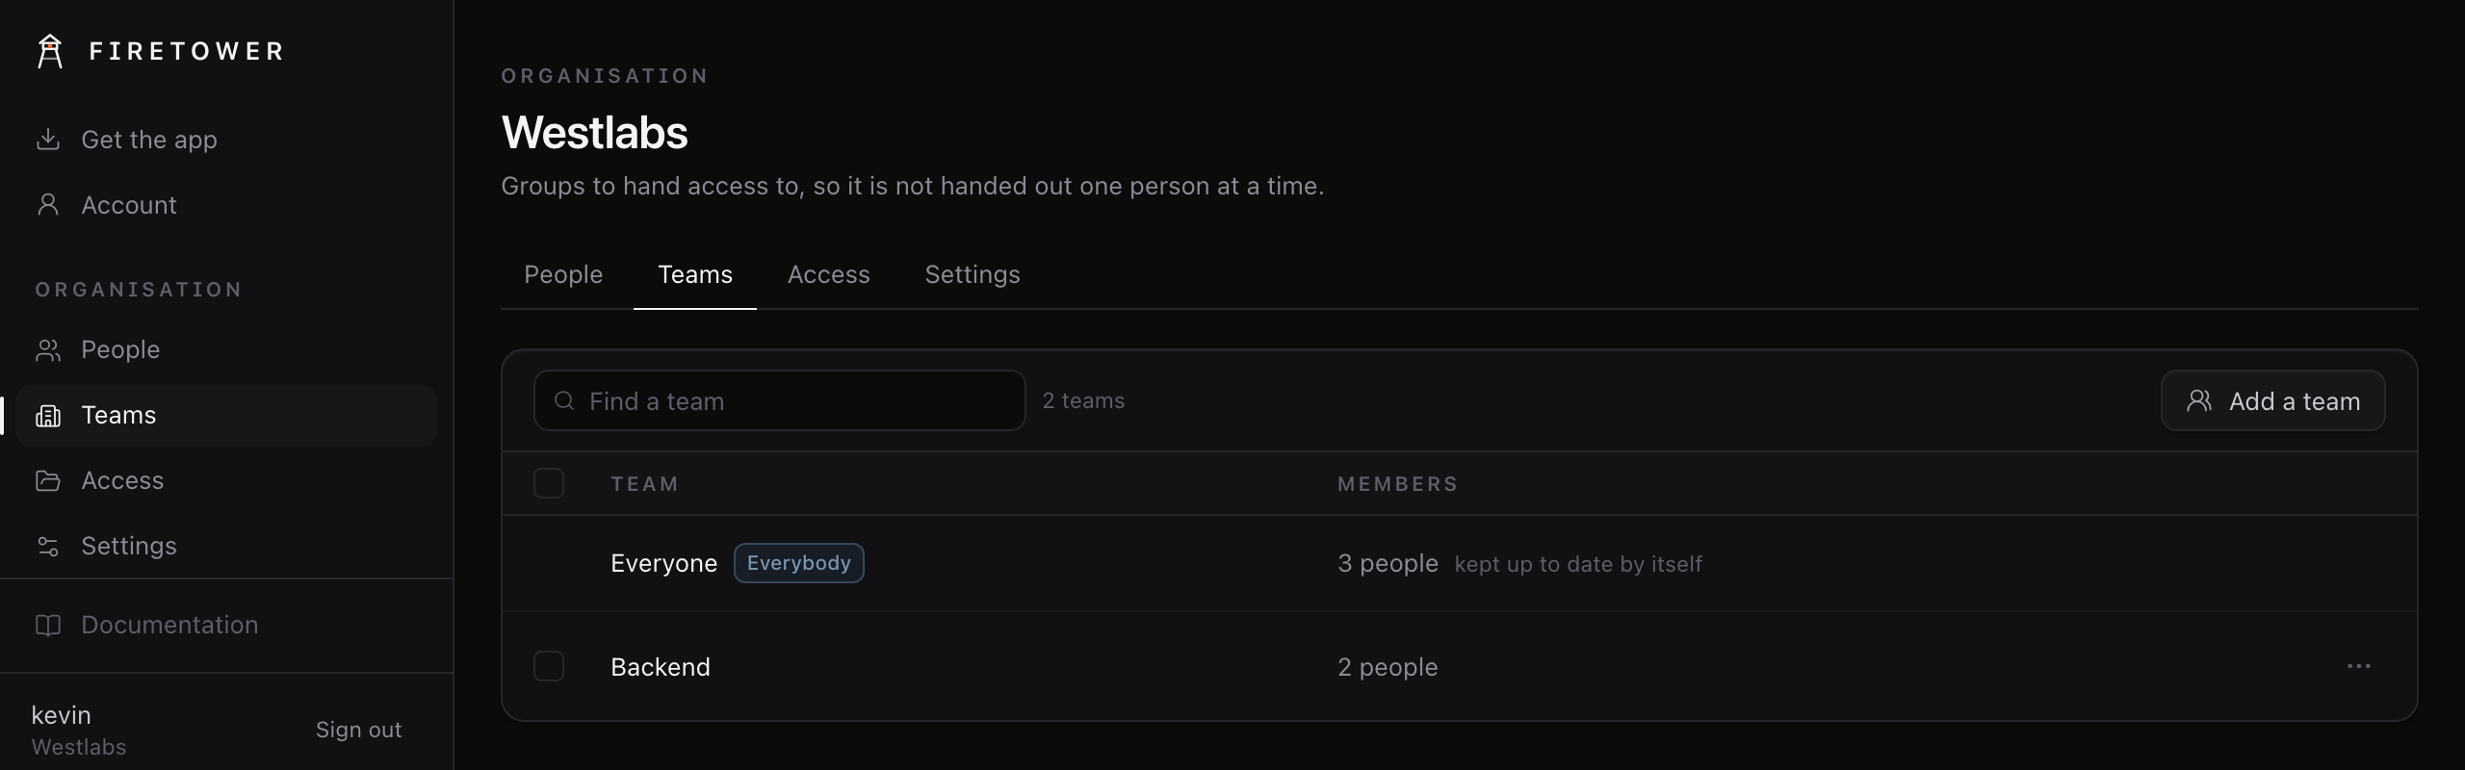Toggle the select-all checkbox in the table header
The image size is (2465, 770).
point(549,483)
